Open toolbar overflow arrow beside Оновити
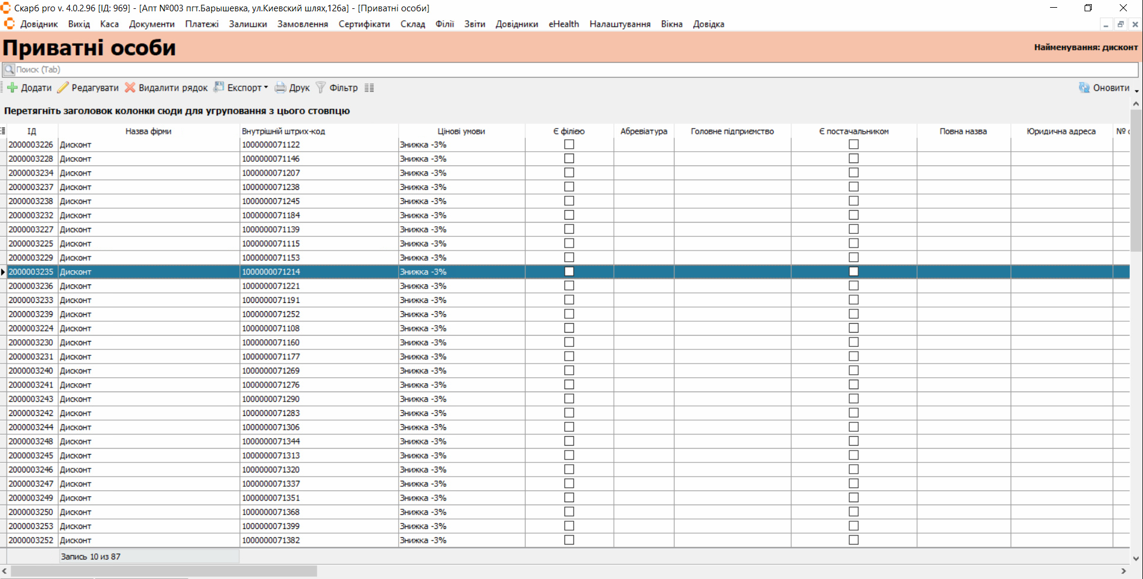Image resolution: width=1143 pixels, height=579 pixels. (x=1137, y=90)
